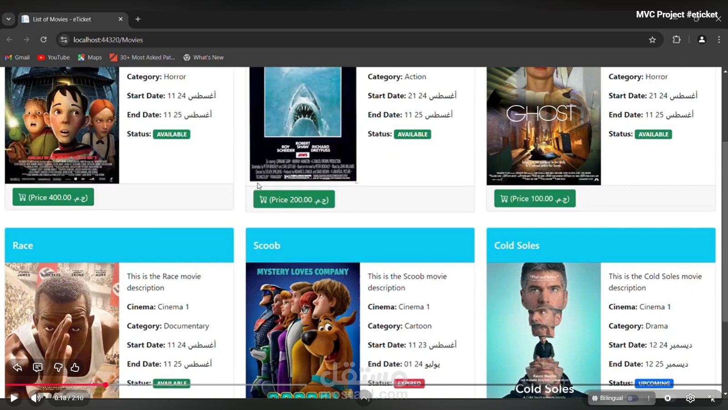Click the MVC Project #eticket video title
This screenshot has height=410, width=728.
pos(677,15)
